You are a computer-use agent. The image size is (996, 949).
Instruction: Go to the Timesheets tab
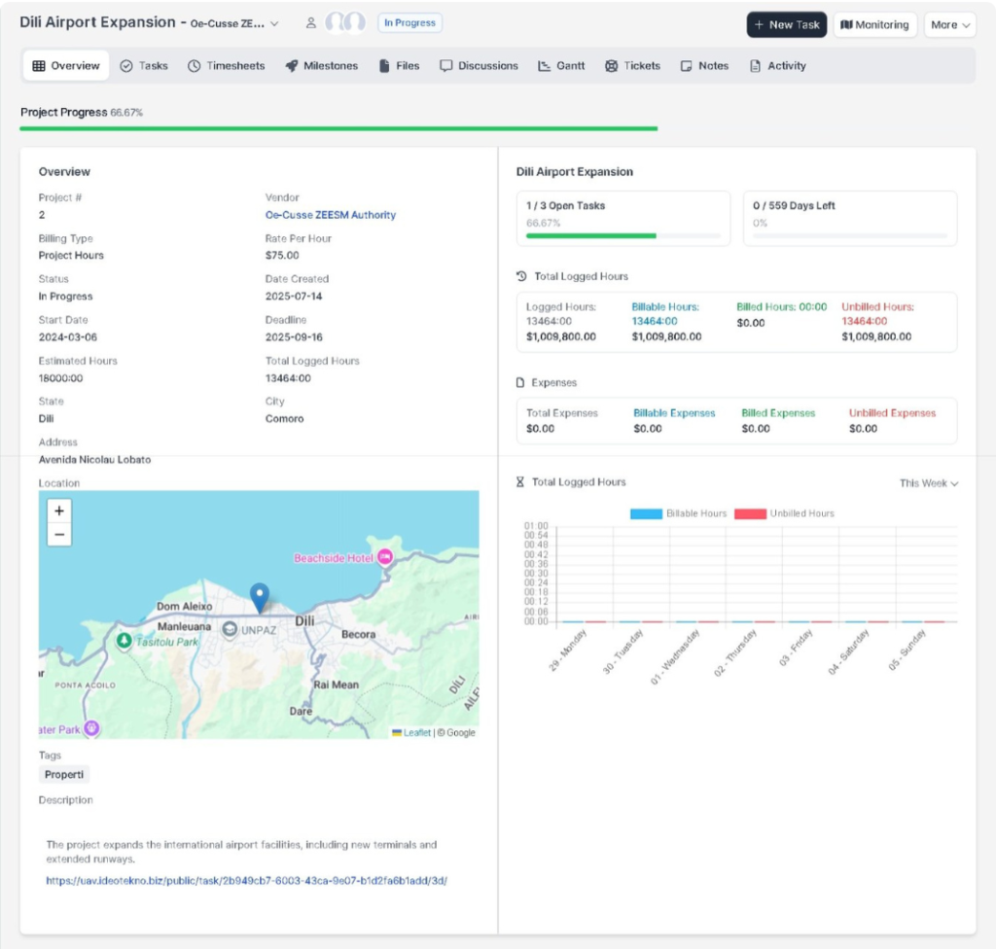pos(226,66)
